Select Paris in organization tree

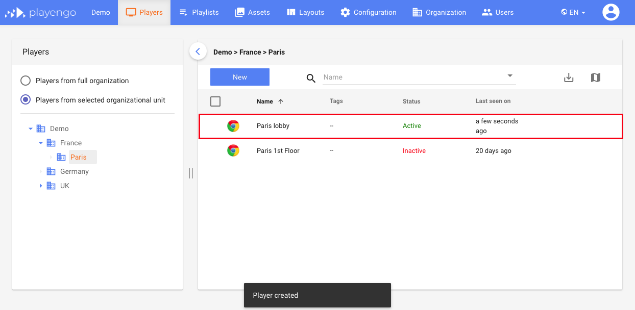pos(79,157)
